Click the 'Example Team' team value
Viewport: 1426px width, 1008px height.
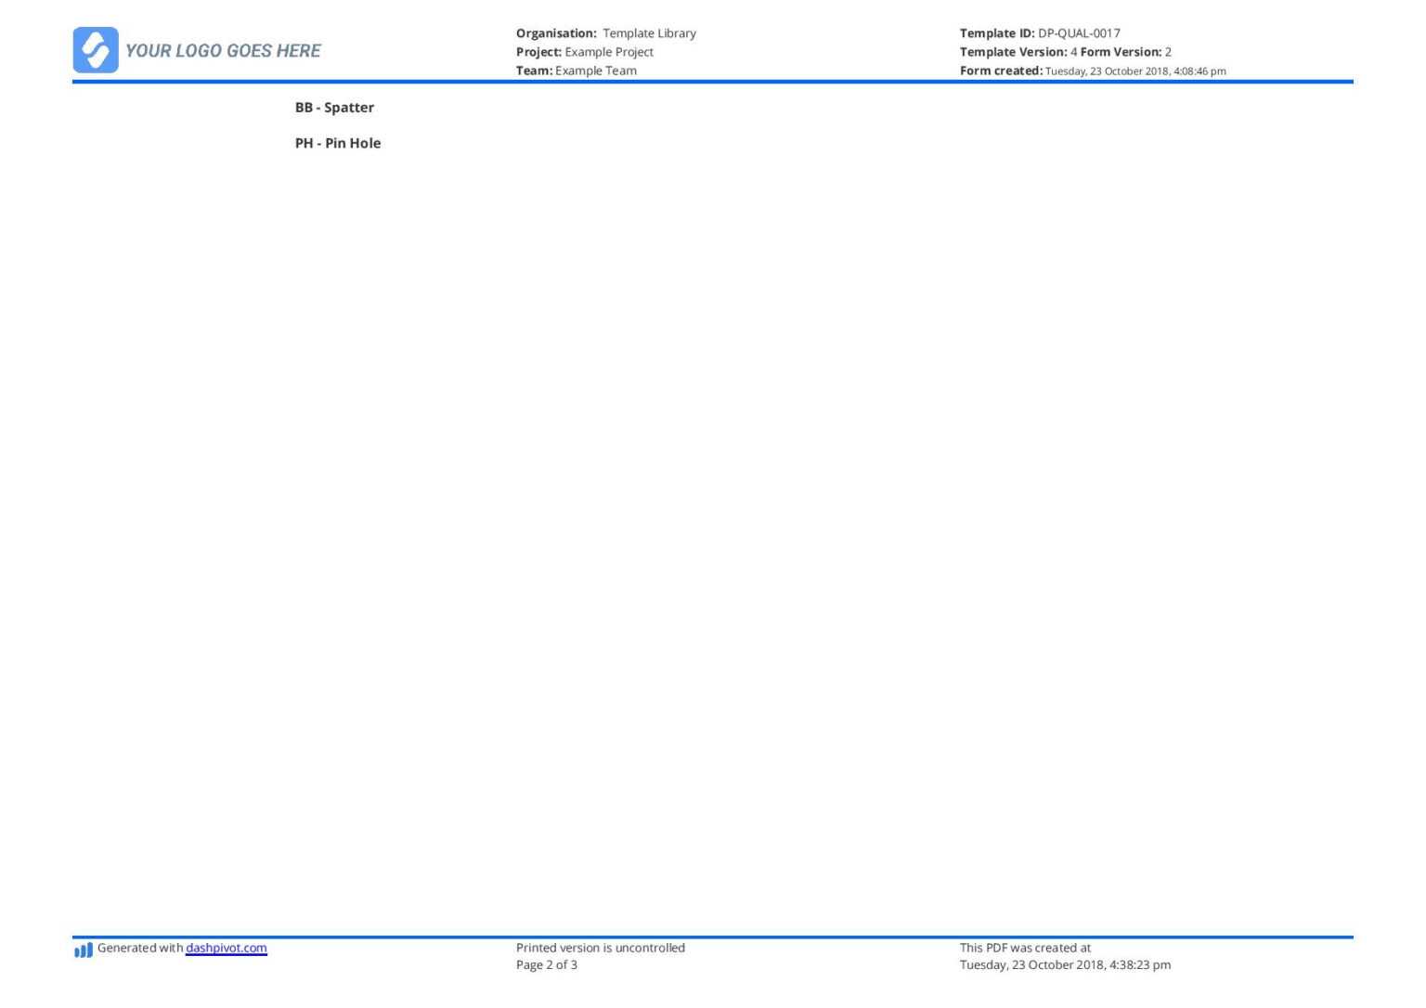click(x=596, y=71)
